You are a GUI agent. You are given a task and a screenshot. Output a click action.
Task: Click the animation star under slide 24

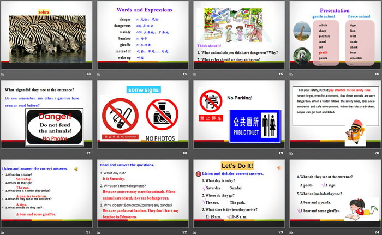click(x=291, y=233)
